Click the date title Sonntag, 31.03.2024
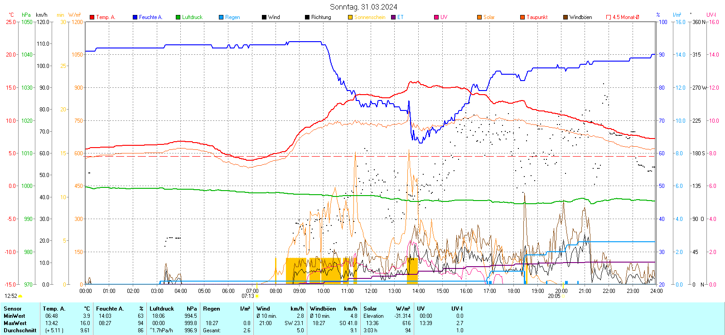This screenshot has width=725, height=335. (363, 7)
